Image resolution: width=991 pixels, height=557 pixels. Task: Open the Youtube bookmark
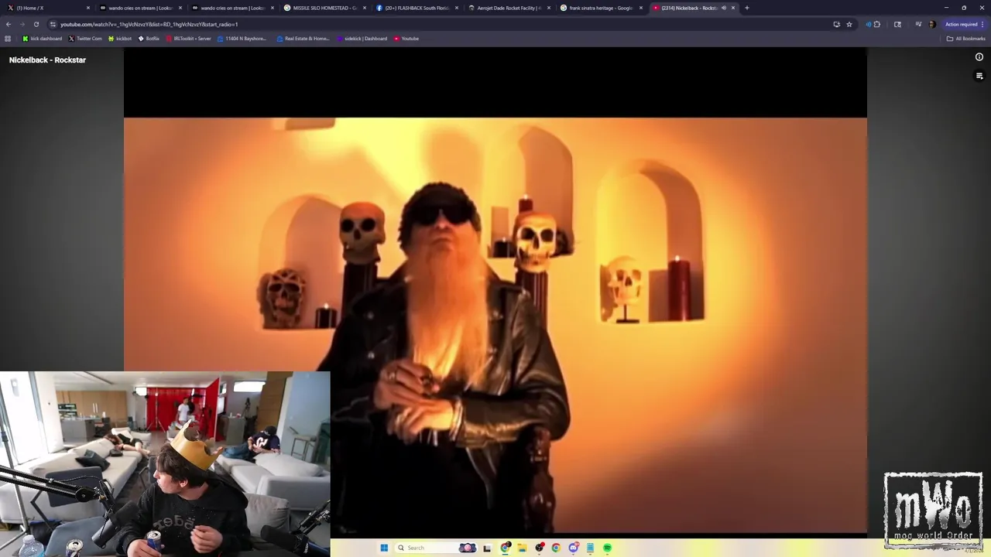406,39
